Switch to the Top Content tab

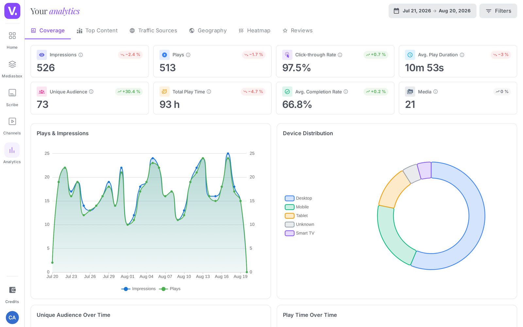[97, 30]
